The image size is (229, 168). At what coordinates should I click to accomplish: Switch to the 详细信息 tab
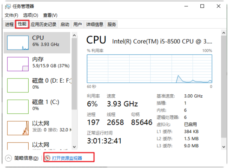pos(94,24)
